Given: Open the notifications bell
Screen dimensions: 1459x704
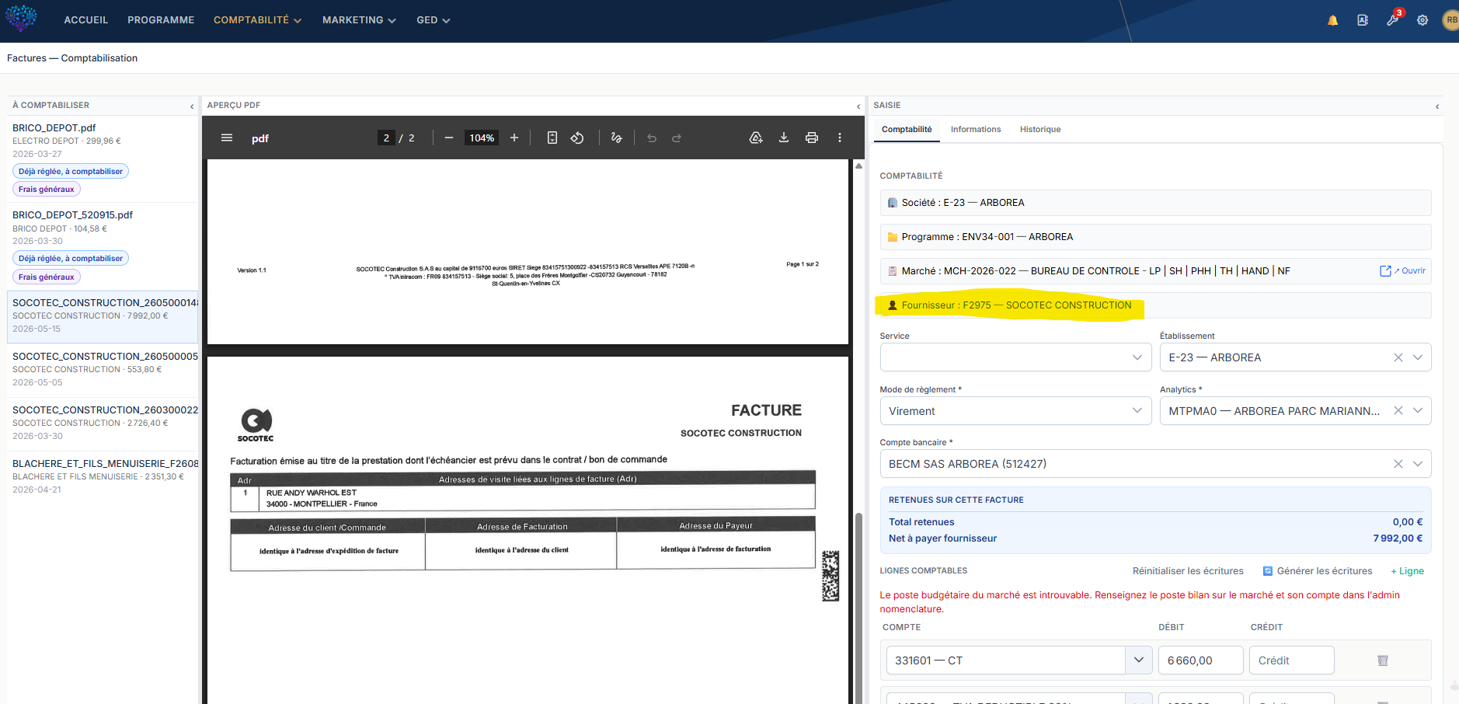Looking at the screenshot, I should pyautogui.click(x=1332, y=20).
